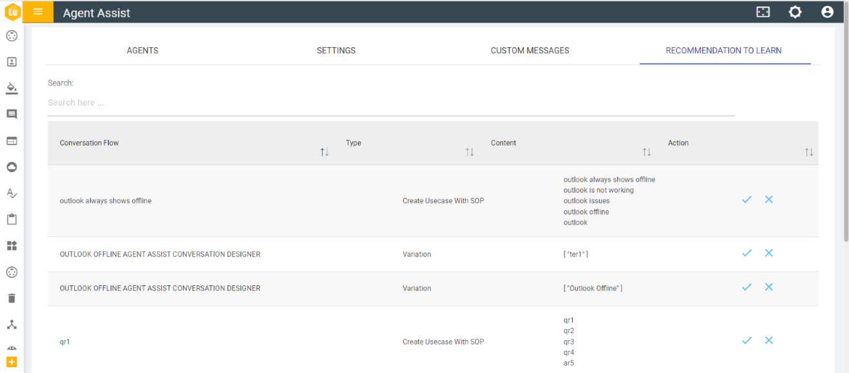Image resolution: width=849 pixels, height=373 pixels.
Task: Open the trash icon in the sidebar
Action: coord(12,298)
